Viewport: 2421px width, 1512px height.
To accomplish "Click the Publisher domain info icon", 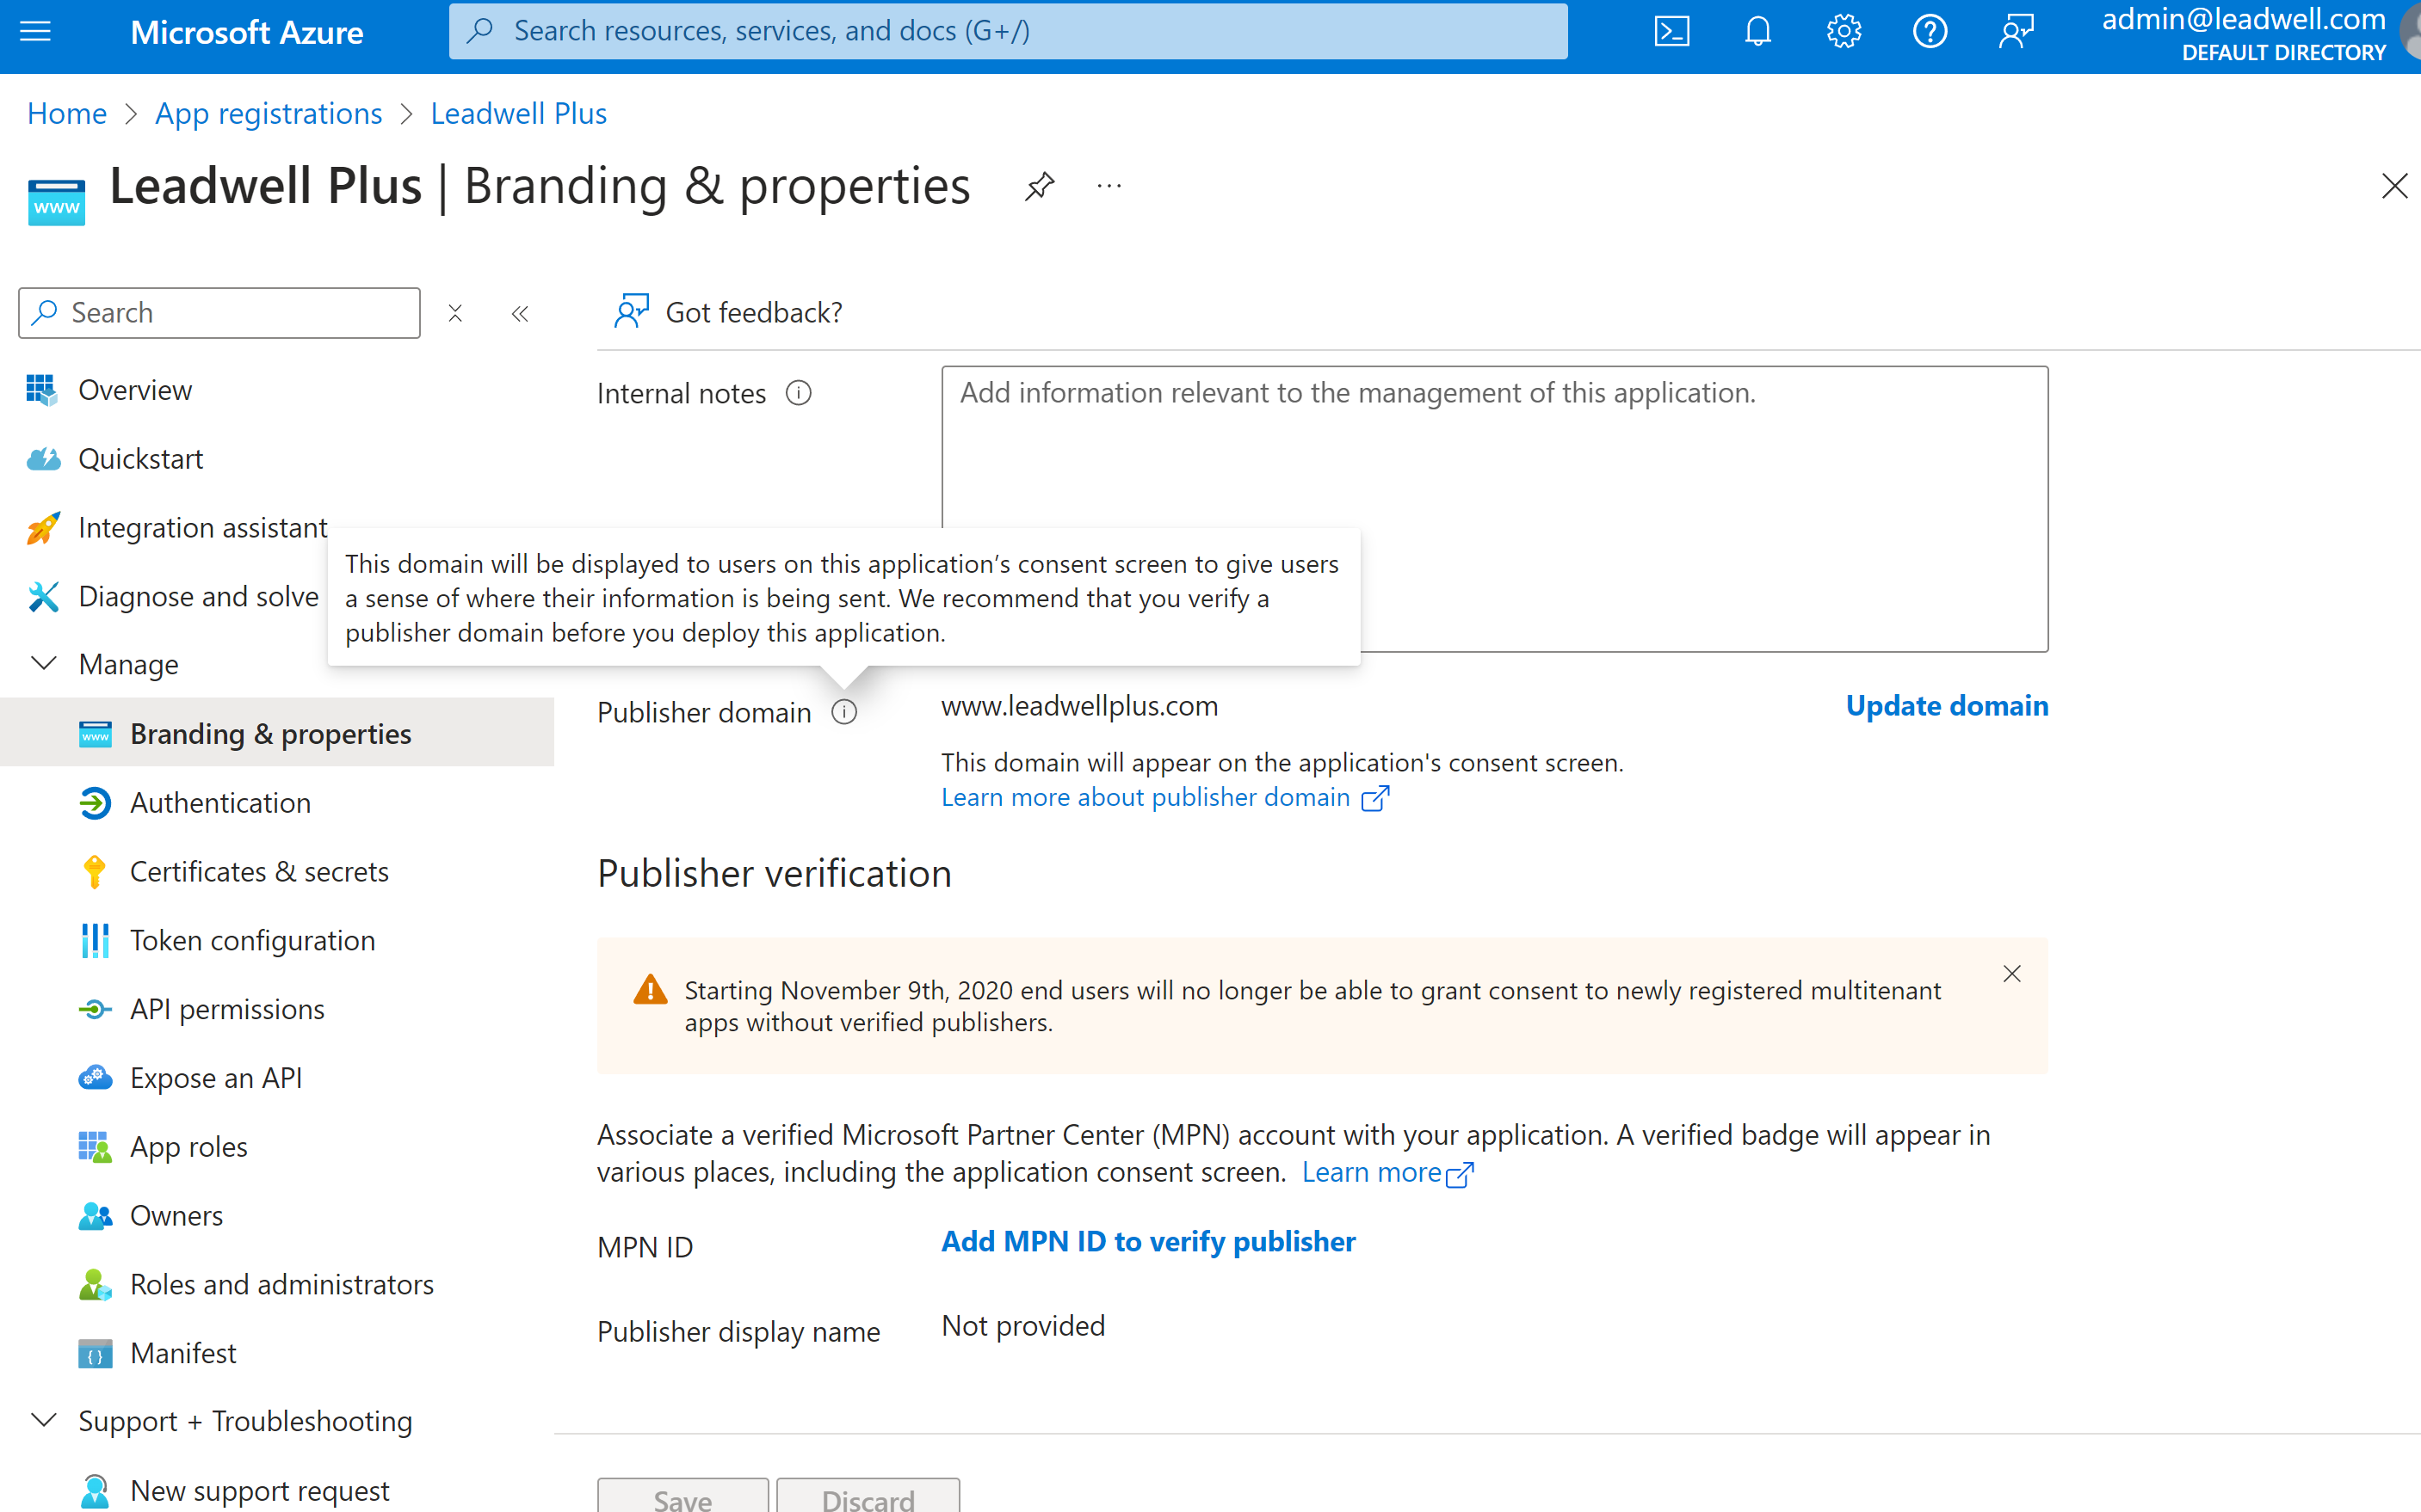I will [x=844, y=712].
